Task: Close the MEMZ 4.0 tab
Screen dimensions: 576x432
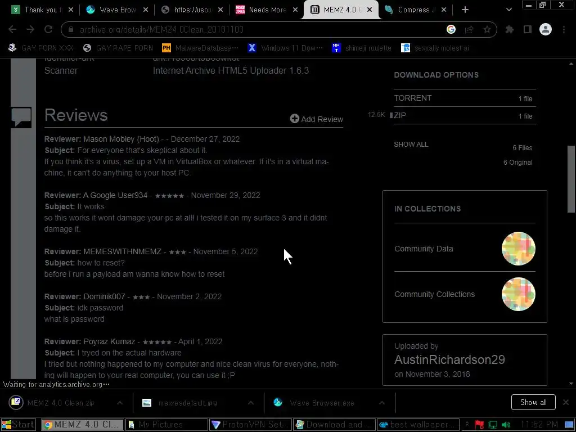Action: coord(370,10)
